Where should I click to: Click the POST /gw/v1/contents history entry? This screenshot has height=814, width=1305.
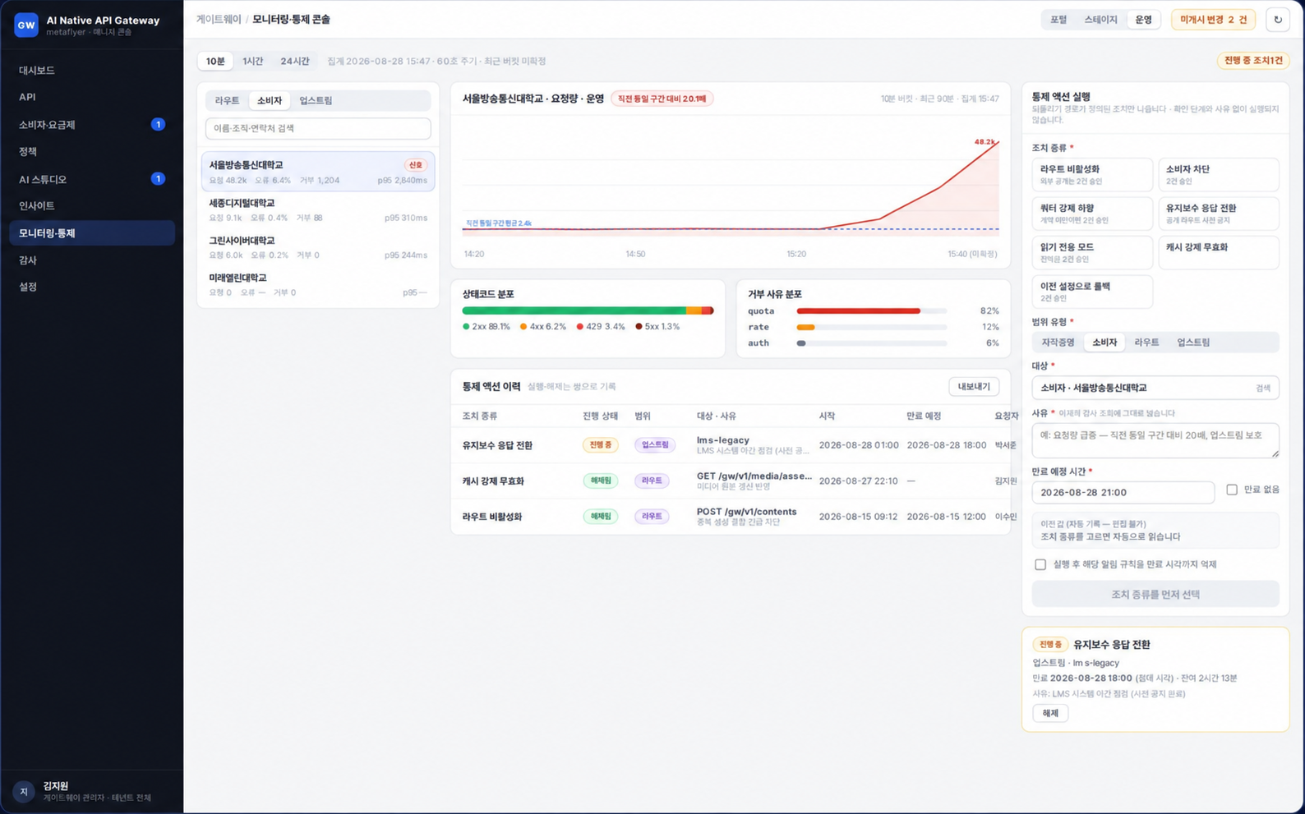pyautogui.click(x=747, y=512)
